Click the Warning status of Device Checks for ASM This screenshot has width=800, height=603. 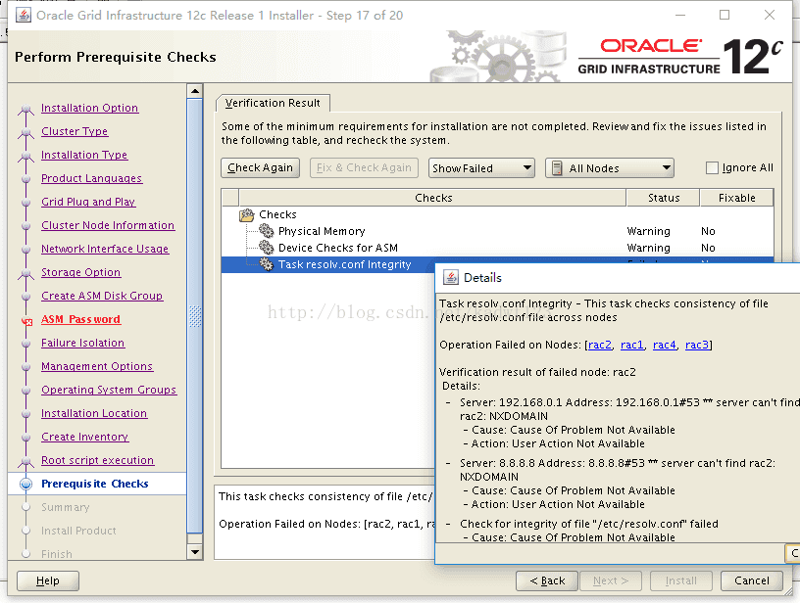point(648,248)
